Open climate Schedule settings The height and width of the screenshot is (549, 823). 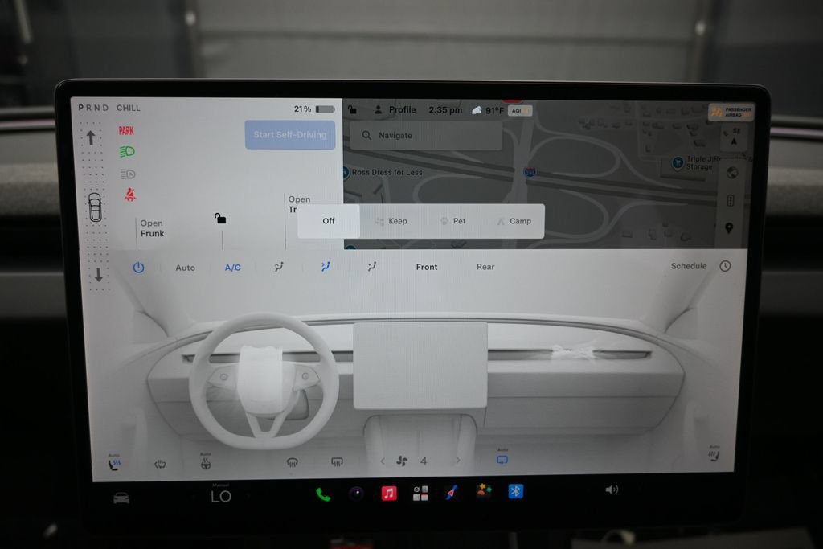689,266
